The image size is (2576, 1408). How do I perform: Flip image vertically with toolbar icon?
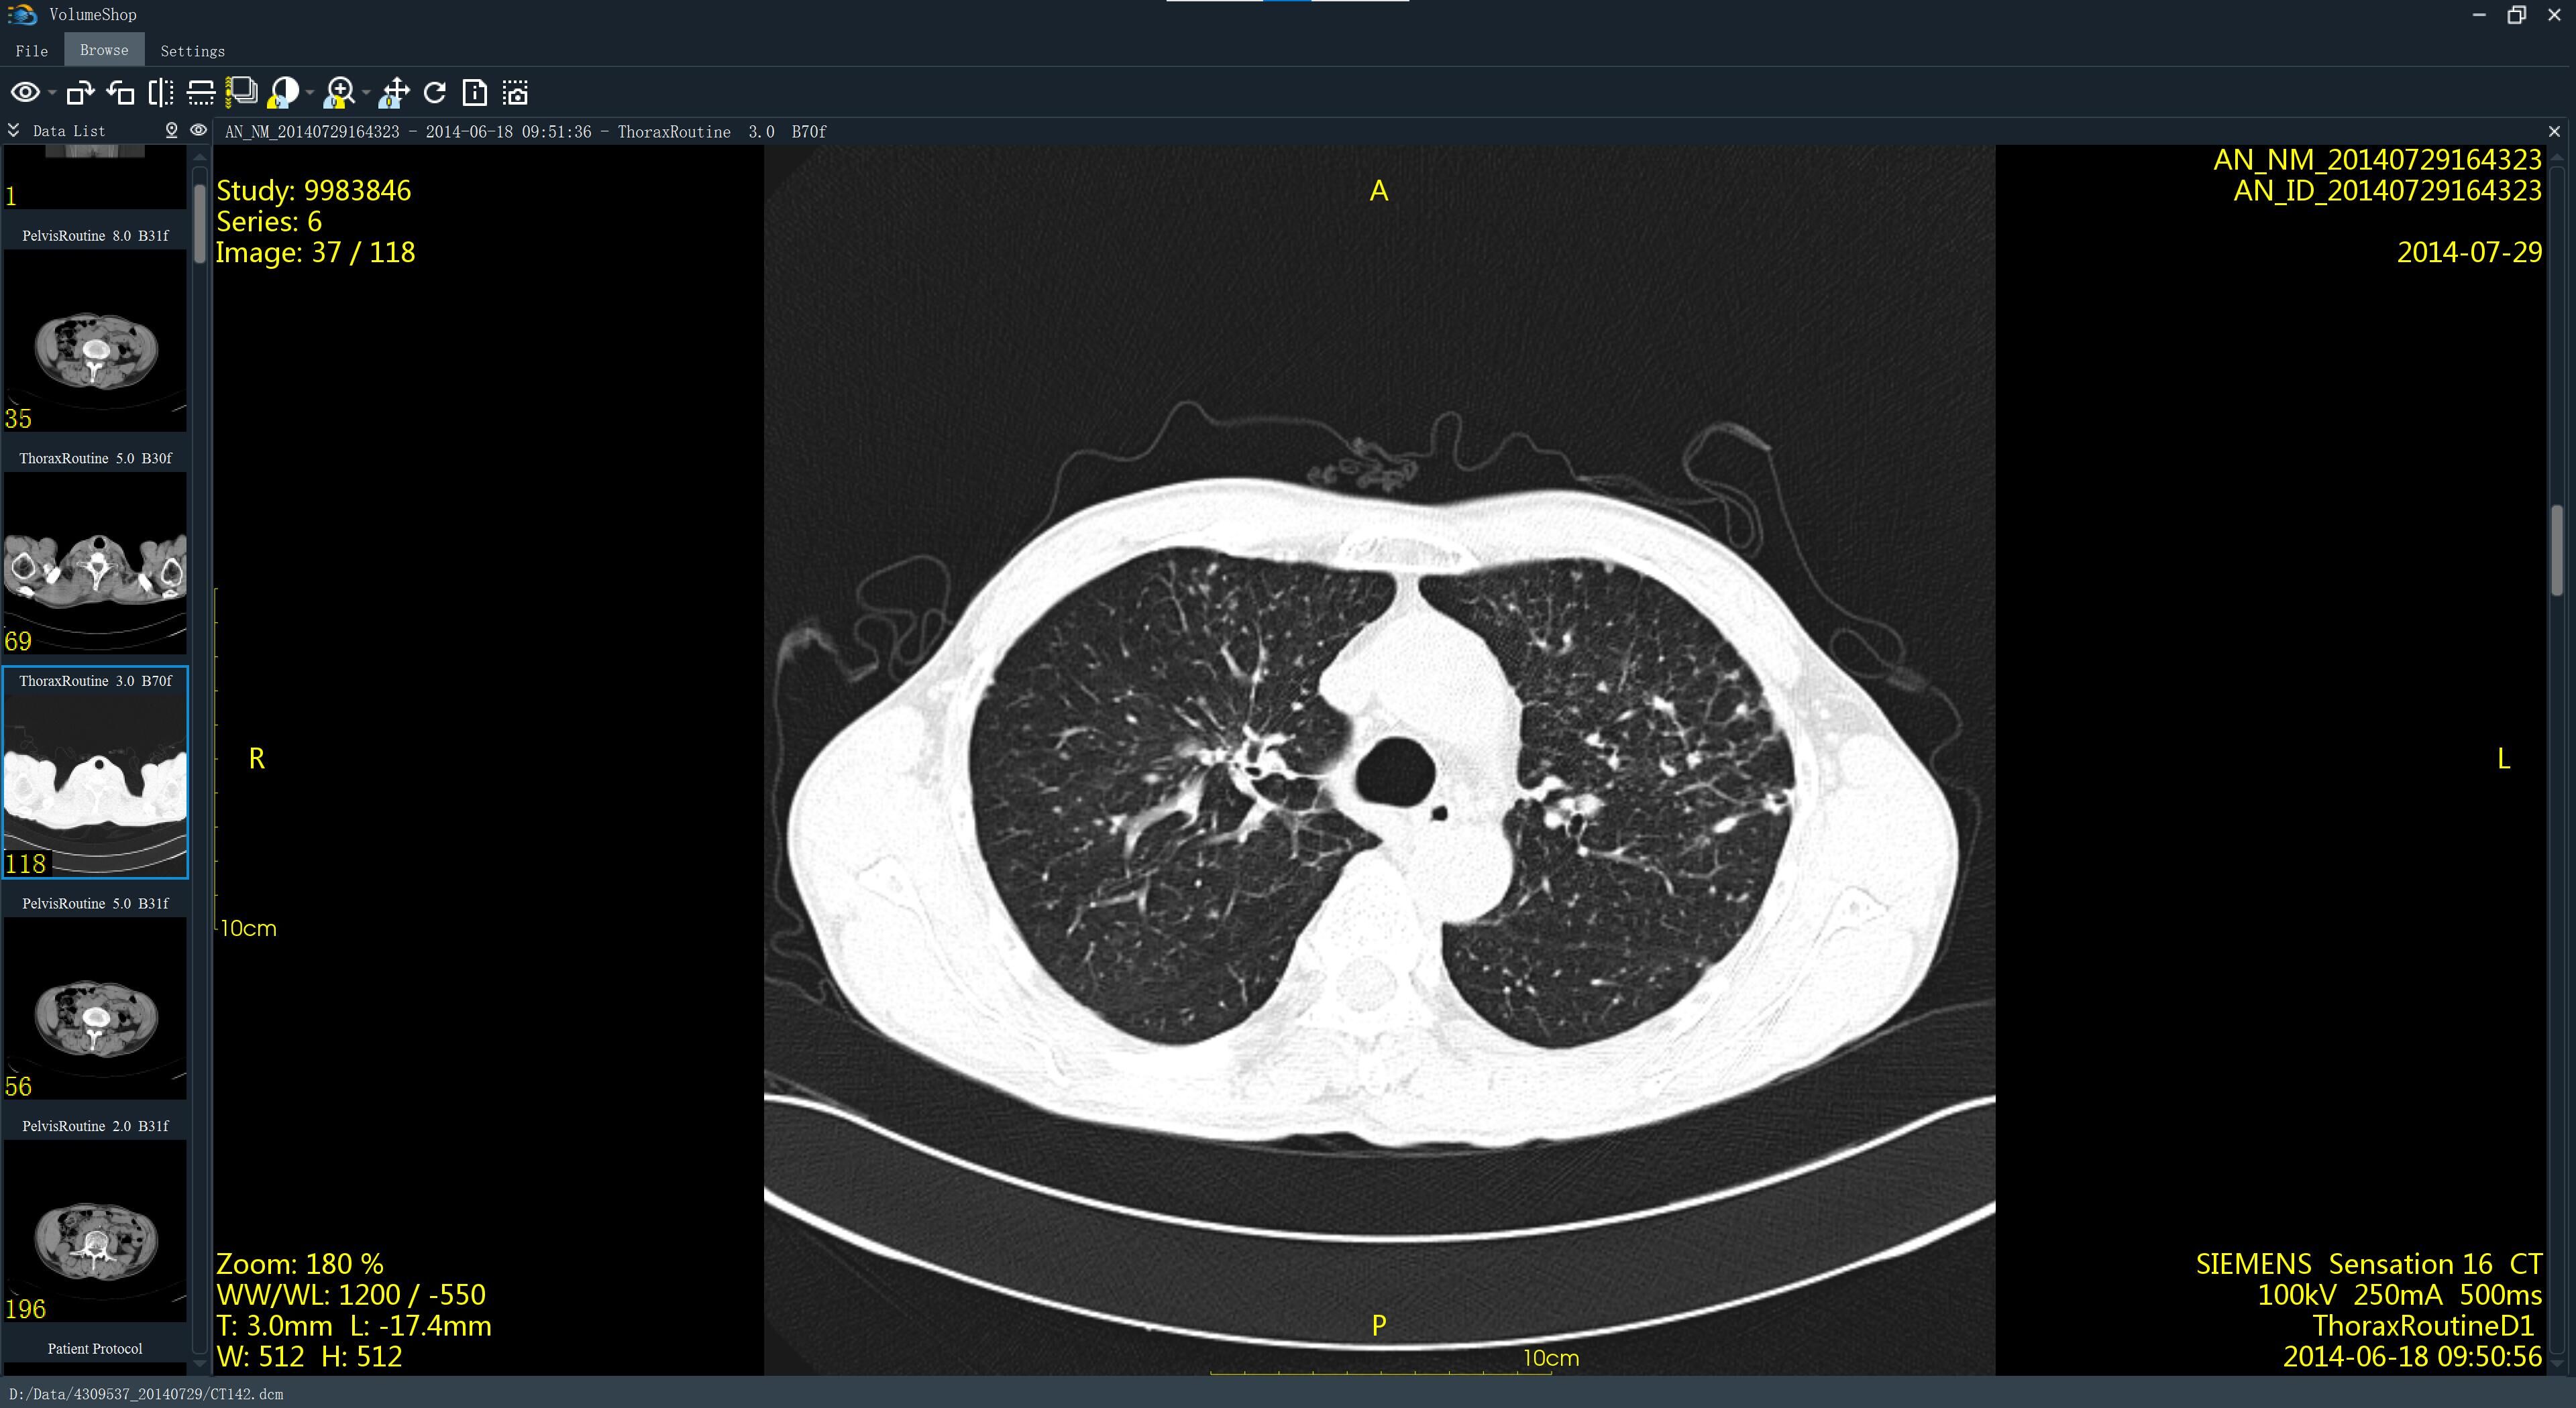(201, 93)
